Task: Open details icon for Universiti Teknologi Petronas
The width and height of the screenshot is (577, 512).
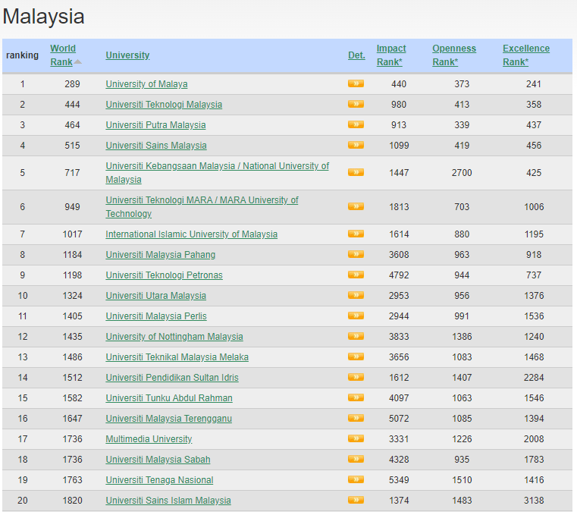Action: [356, 275]
